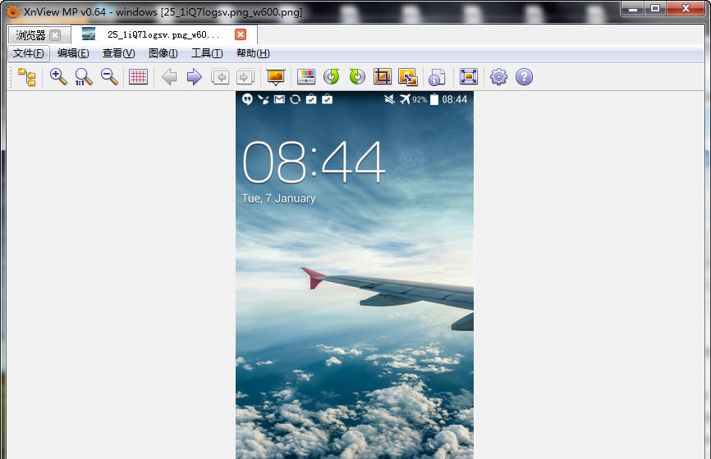Image resolution: width=711 pixels, height=459 pixels.
Task: Select the crop tool
Action: (x=383, y=77)
